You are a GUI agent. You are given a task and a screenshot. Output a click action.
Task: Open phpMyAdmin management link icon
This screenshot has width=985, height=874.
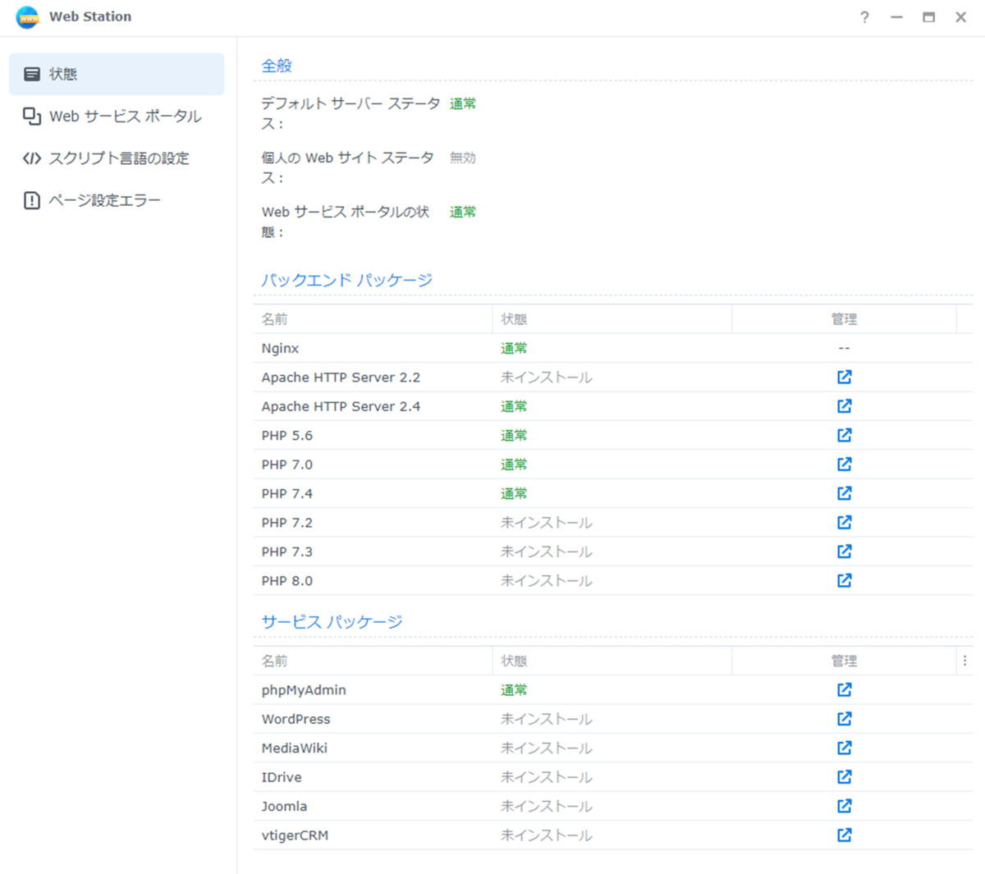(x=844, y=689)
